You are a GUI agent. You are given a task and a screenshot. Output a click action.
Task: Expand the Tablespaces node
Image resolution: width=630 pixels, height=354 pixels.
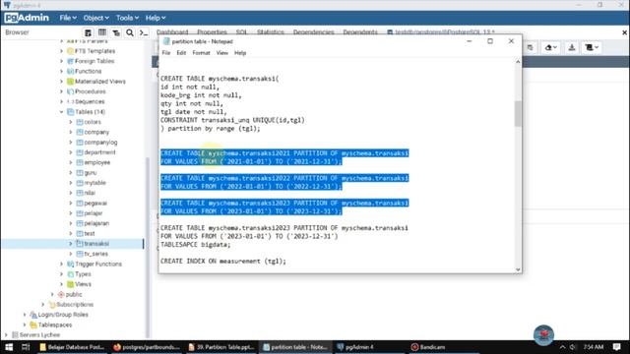[x=25, y=324]
